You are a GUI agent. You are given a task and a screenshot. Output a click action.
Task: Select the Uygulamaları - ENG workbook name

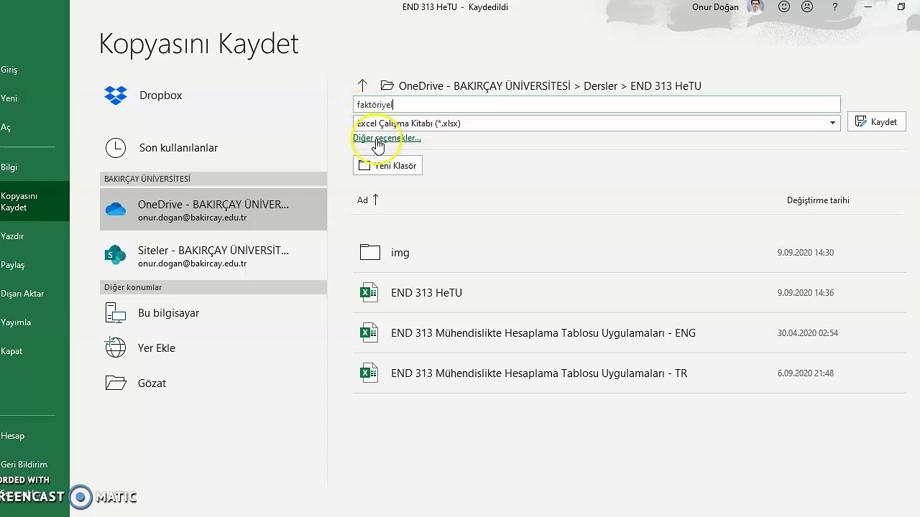tap(543, 333)
